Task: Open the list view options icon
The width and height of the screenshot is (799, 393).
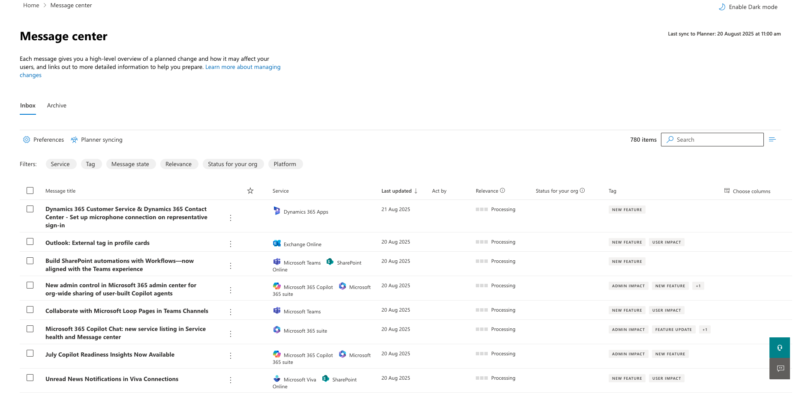Action: coord(772,140)
